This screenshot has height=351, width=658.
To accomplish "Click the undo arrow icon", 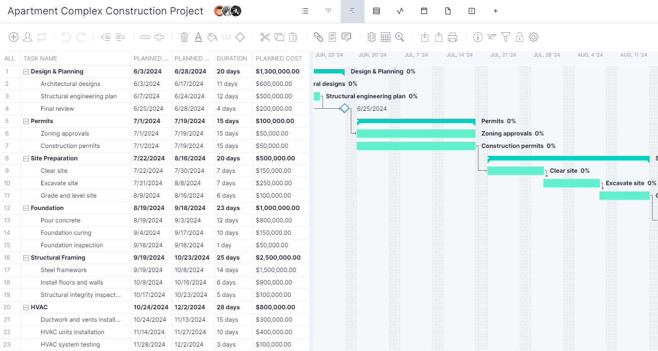I will pyautogui.click(x=67, y=37).
